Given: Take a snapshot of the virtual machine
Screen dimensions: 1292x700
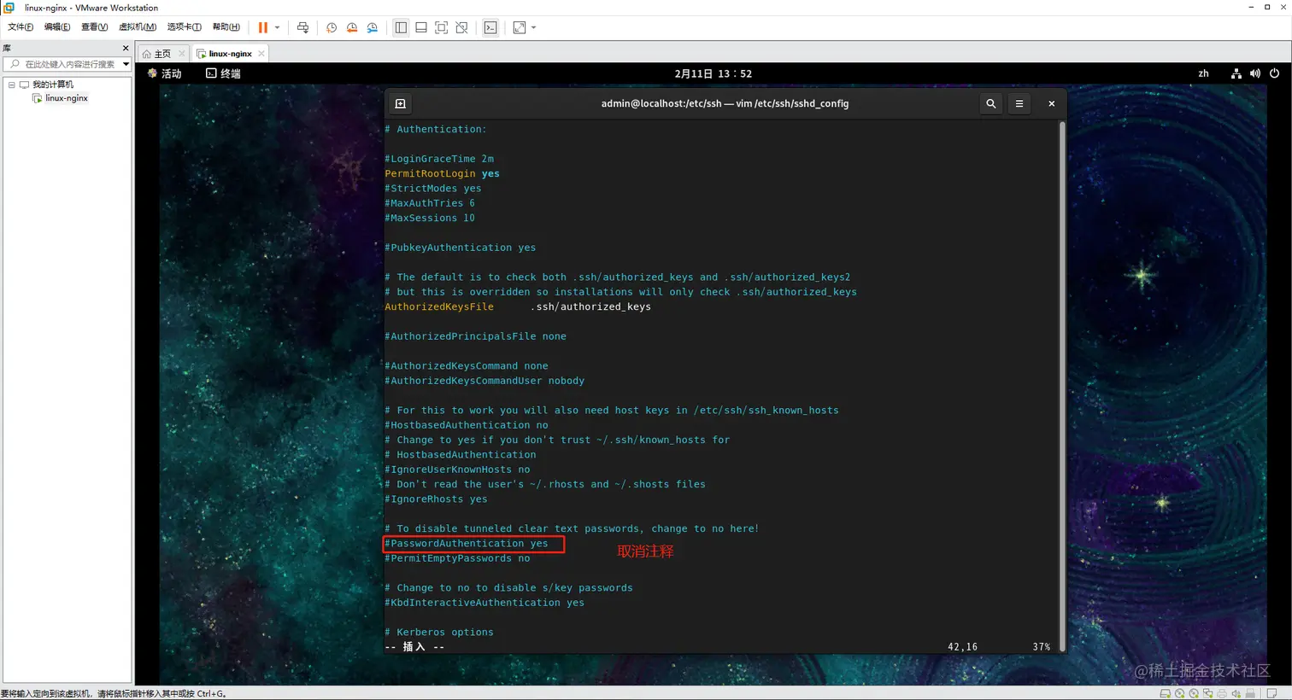Looking at the screenshot, I should [332, 27].
